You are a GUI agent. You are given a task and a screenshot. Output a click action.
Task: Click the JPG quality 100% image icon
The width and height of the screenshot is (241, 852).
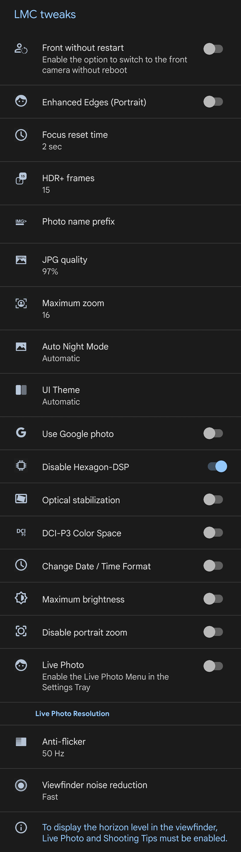[x=21, y=260]
